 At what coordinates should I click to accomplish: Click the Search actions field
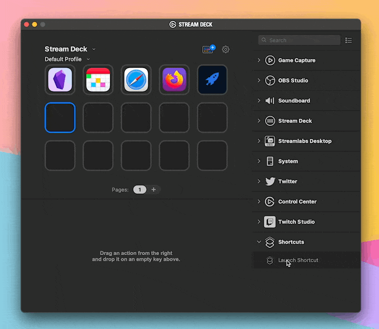point(299,40)
